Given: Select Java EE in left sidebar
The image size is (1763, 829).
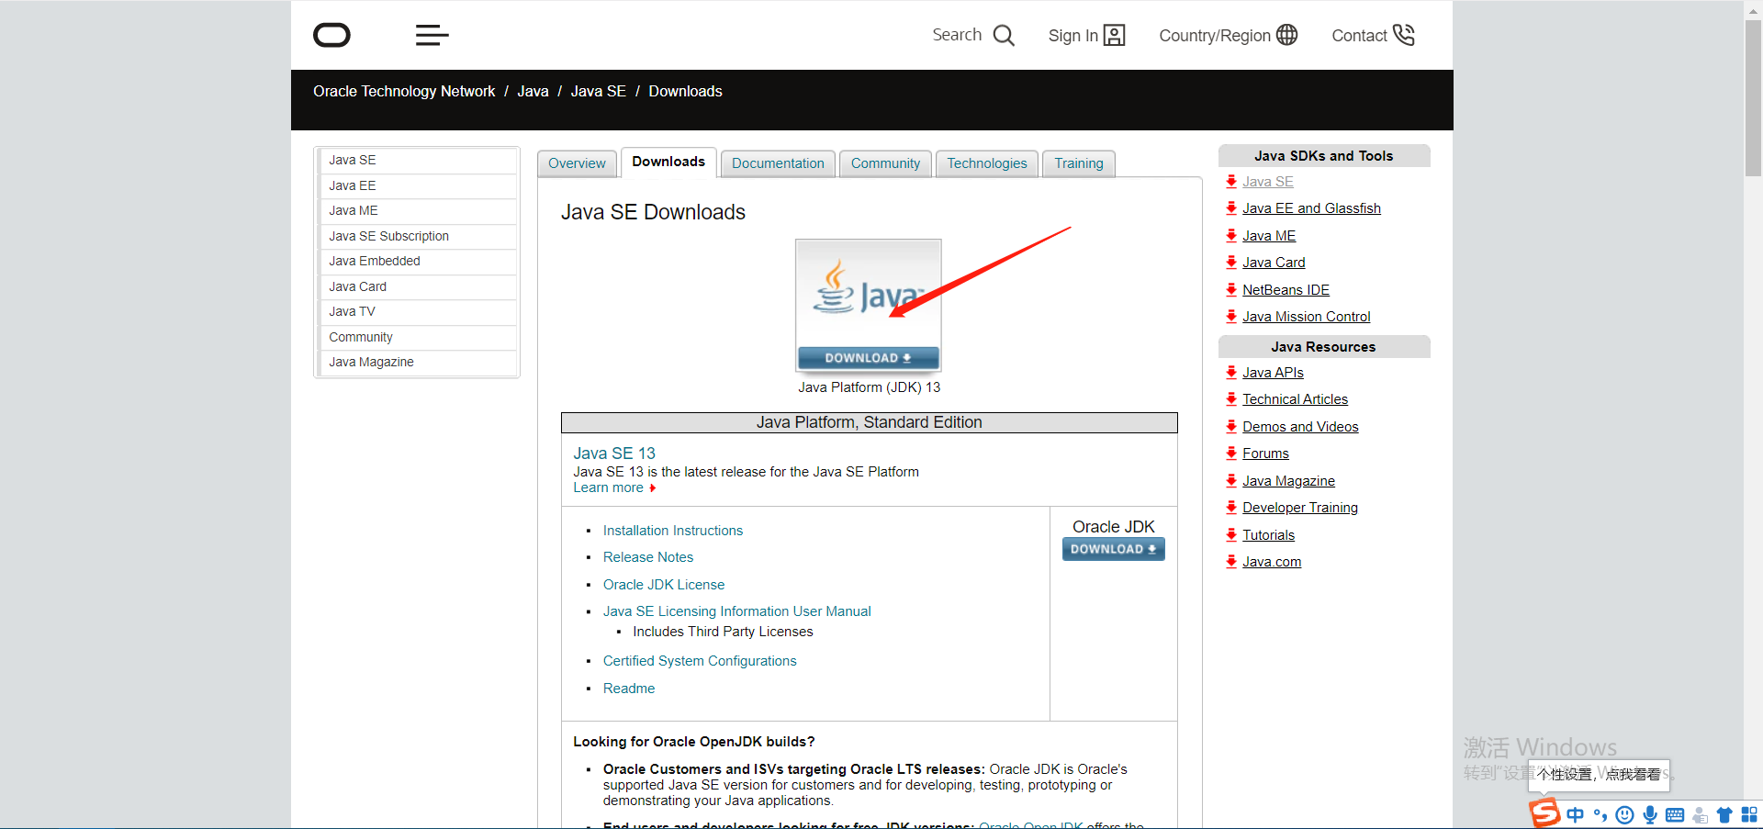Looking at the screenshot, I should [417, 185].
